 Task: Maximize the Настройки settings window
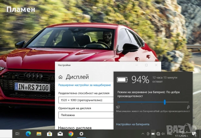pos(146,65)
